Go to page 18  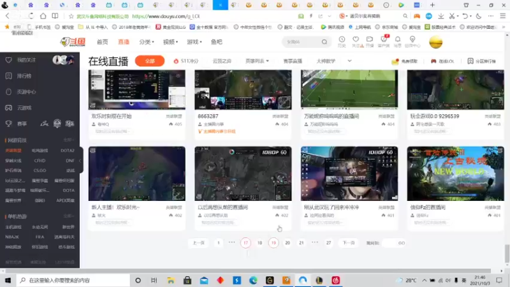click(x=259, y=243)
